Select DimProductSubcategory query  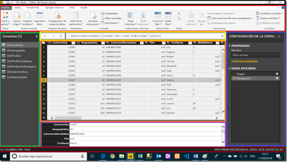[22, 66]
